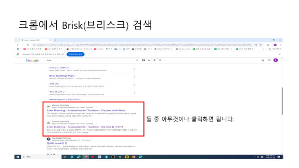This screenshot has height=168, width=299.
Task: Open the more-options menu of the 'Chrome 웹 스토어' result
Action: [x=96, y=124]
